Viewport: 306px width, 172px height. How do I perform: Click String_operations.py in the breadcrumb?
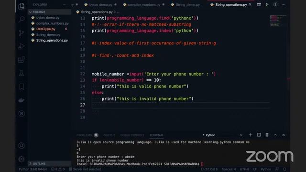(x=97, y=12)
